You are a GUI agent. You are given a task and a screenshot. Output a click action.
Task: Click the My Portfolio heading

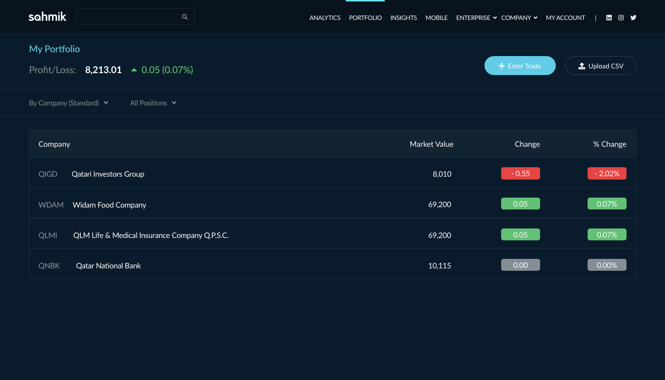coord(55,49)
